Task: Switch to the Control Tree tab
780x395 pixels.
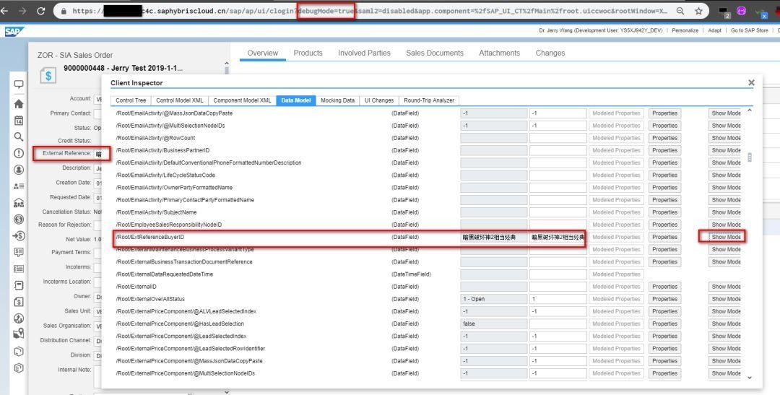Action: pos(131,100)
